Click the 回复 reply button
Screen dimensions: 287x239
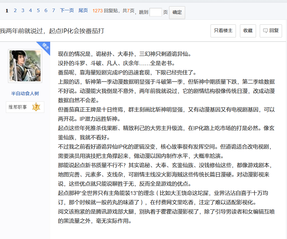tap(271, 31)
